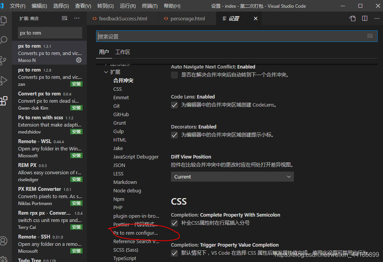Open Diff View Position Current dropdown
This screenshot has width=383, height=262.
pyautogui.click(x=232, y=177)
